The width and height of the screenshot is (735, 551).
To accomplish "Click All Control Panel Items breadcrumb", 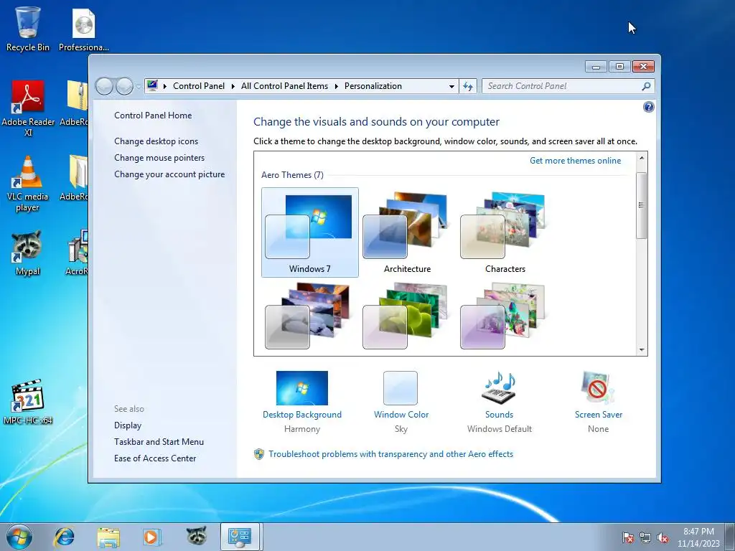I will tap(284, 86).
